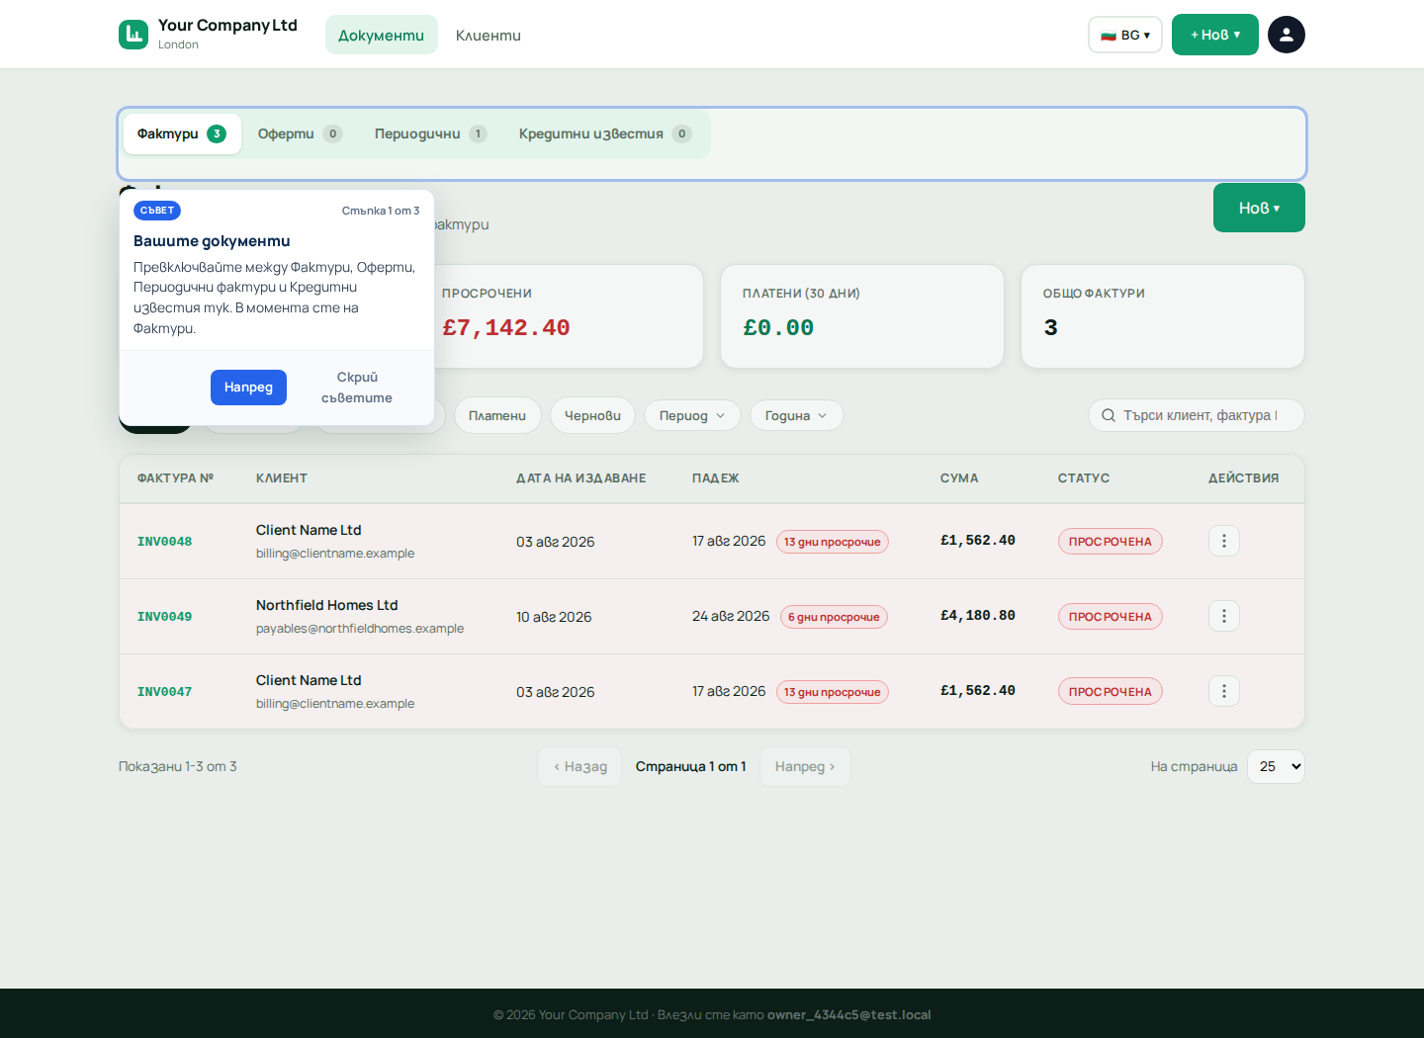The width and height of the screenshot is (1424, 1038).
Task: Click the blue Напред tip button
Action: (248, 388)
